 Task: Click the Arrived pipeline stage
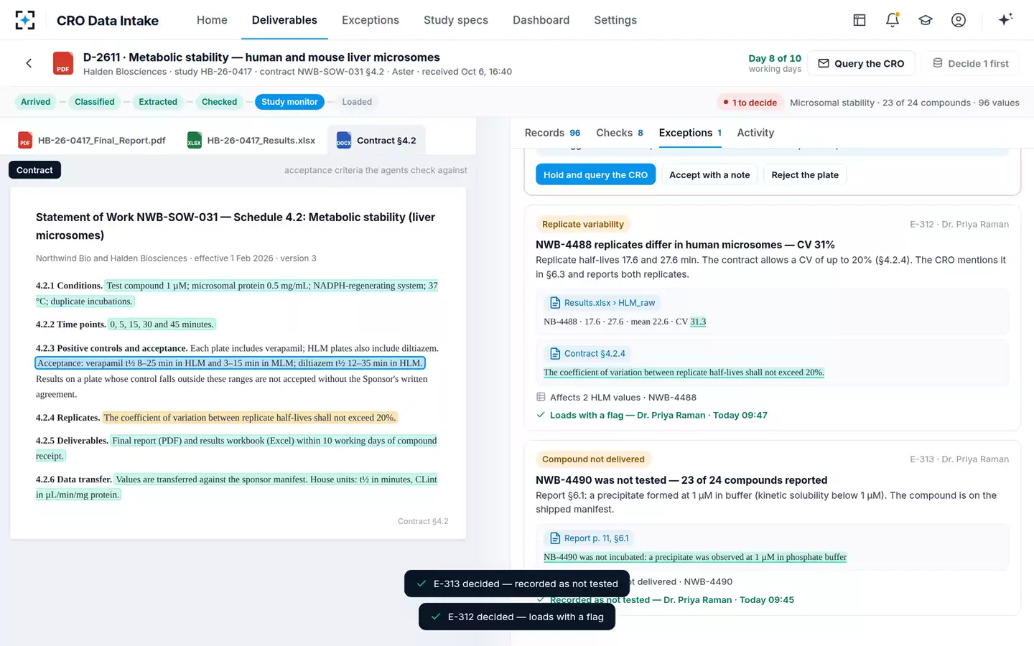click(x=36, y=102)
